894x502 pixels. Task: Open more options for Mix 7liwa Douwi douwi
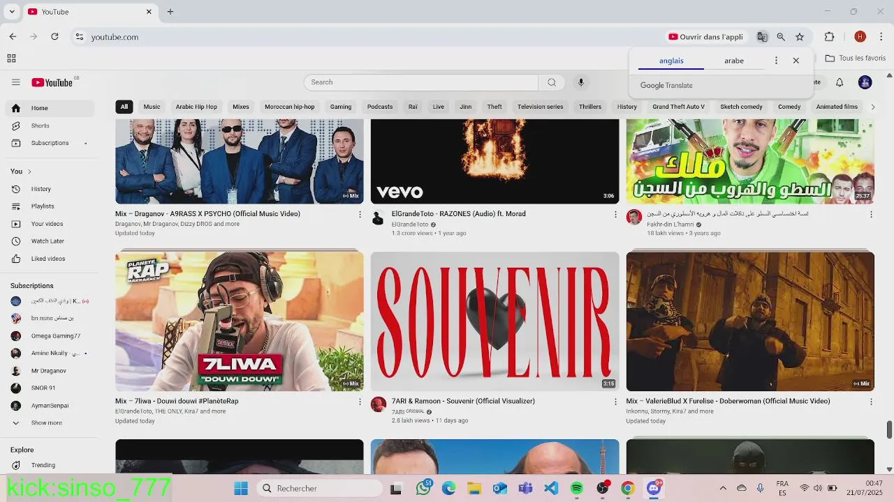point(360,402)
